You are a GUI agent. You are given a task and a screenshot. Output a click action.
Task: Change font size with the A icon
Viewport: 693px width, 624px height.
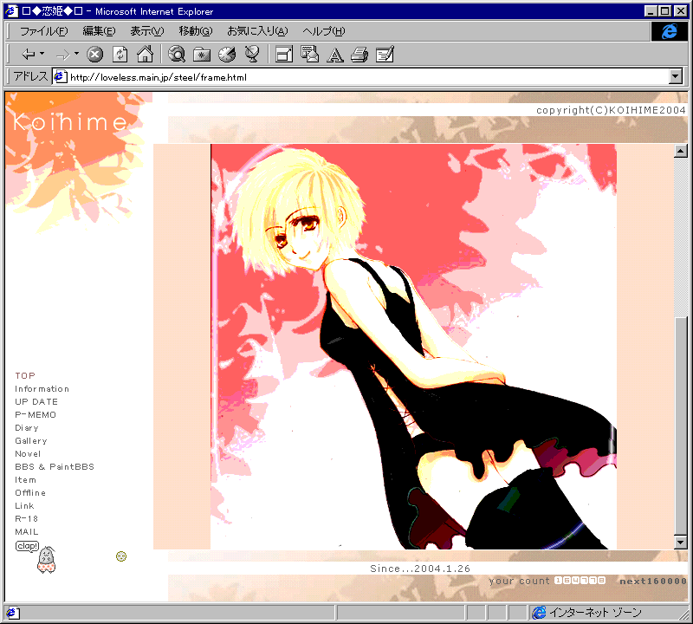click(334, 55)
